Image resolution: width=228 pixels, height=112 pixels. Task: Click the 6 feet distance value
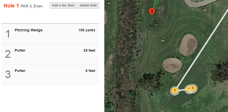click(x=90, y=71)
